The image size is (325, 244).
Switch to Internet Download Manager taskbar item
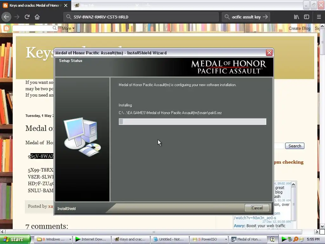(x=91, y=239)
